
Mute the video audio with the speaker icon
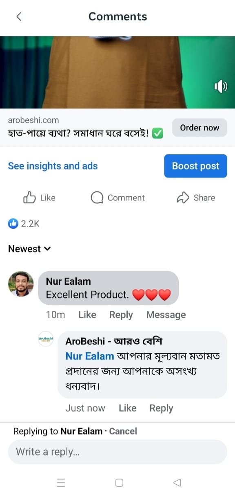[220, 86]
